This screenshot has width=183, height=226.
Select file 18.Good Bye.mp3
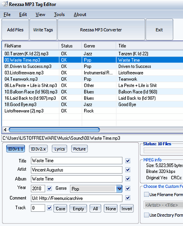[x=20, y=104]
